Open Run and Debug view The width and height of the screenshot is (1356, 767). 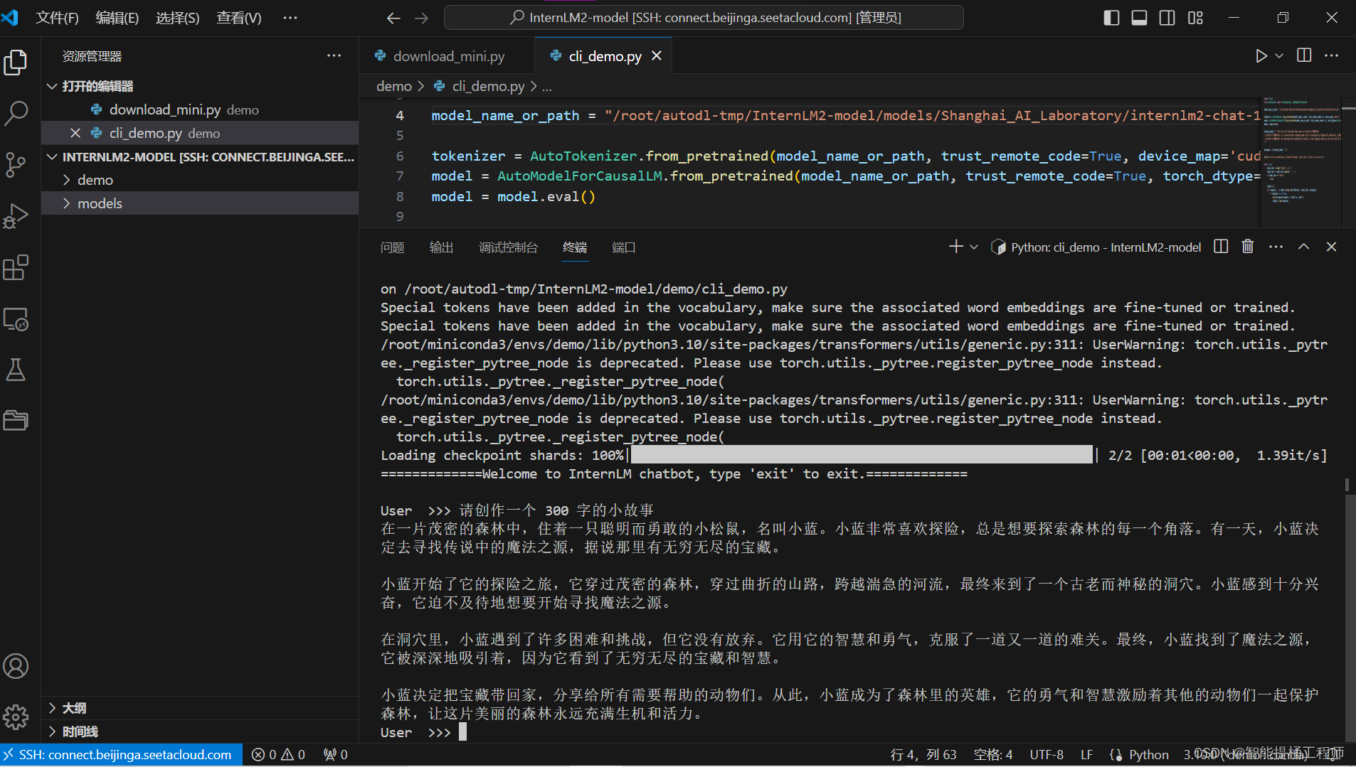click(x=16, y=216)
